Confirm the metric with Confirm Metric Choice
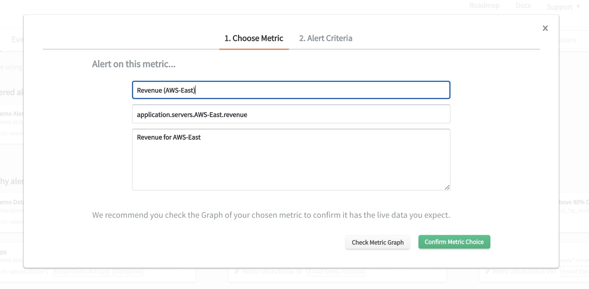589x289 pixels. coord(454,242)
